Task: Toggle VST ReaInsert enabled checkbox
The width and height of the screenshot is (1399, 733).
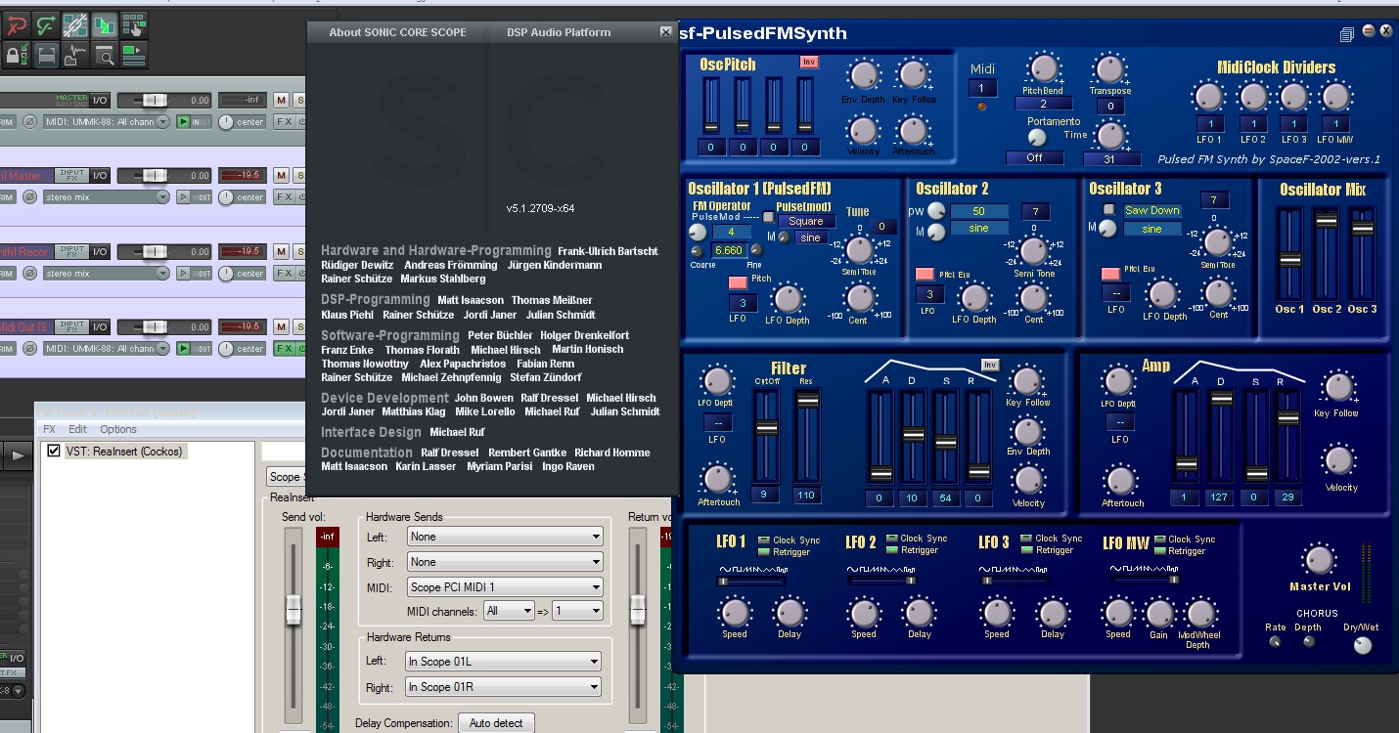Action: point(54,452)
